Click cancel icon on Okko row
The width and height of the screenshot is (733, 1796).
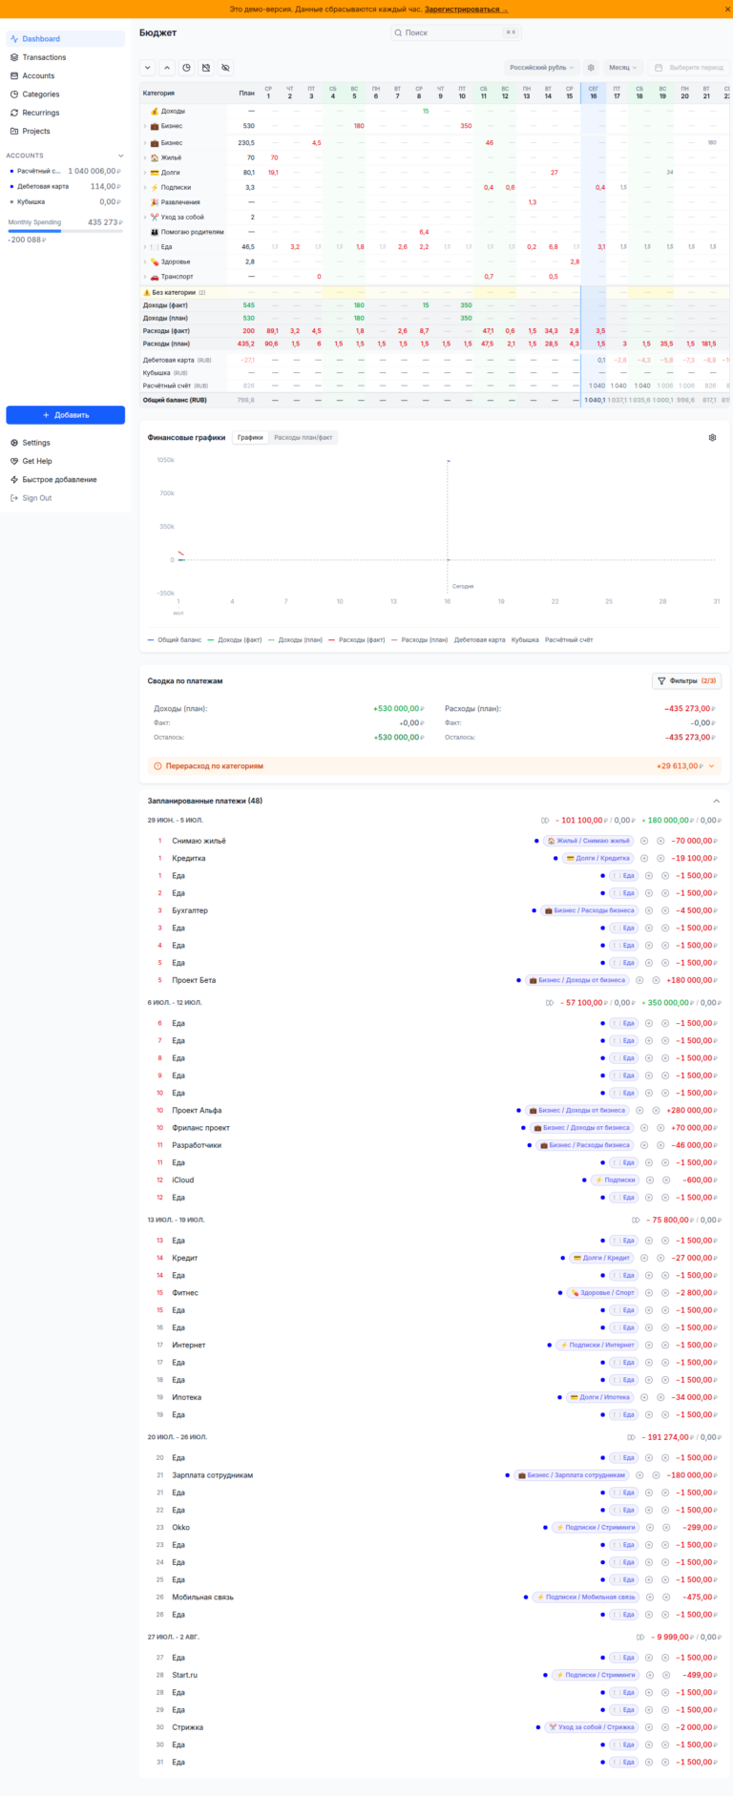665,1527
